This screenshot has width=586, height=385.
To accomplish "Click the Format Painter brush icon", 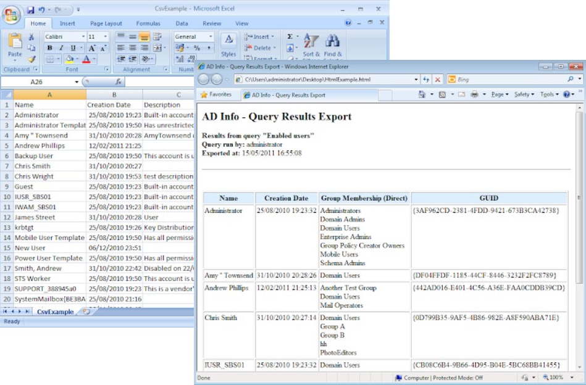I will coord(31,59).
